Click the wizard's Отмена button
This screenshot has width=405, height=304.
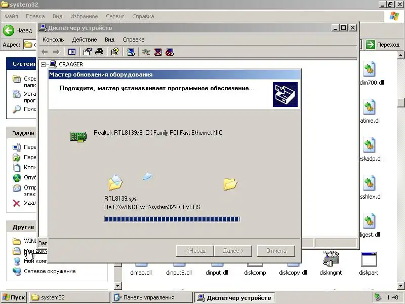tap(276, 251)
